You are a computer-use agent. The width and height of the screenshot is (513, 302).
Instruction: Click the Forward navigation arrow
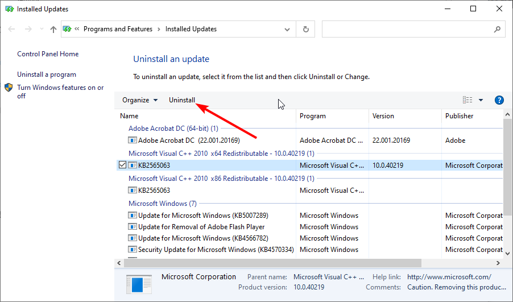[x=28, y=29]
